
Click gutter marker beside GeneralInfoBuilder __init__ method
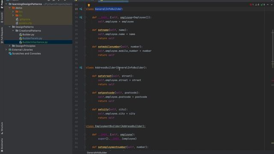81,17
